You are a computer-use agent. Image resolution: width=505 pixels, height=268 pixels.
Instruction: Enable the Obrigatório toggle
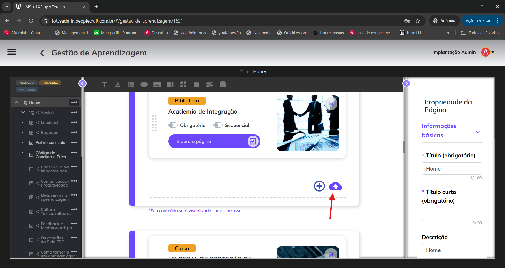coord(173,125)
